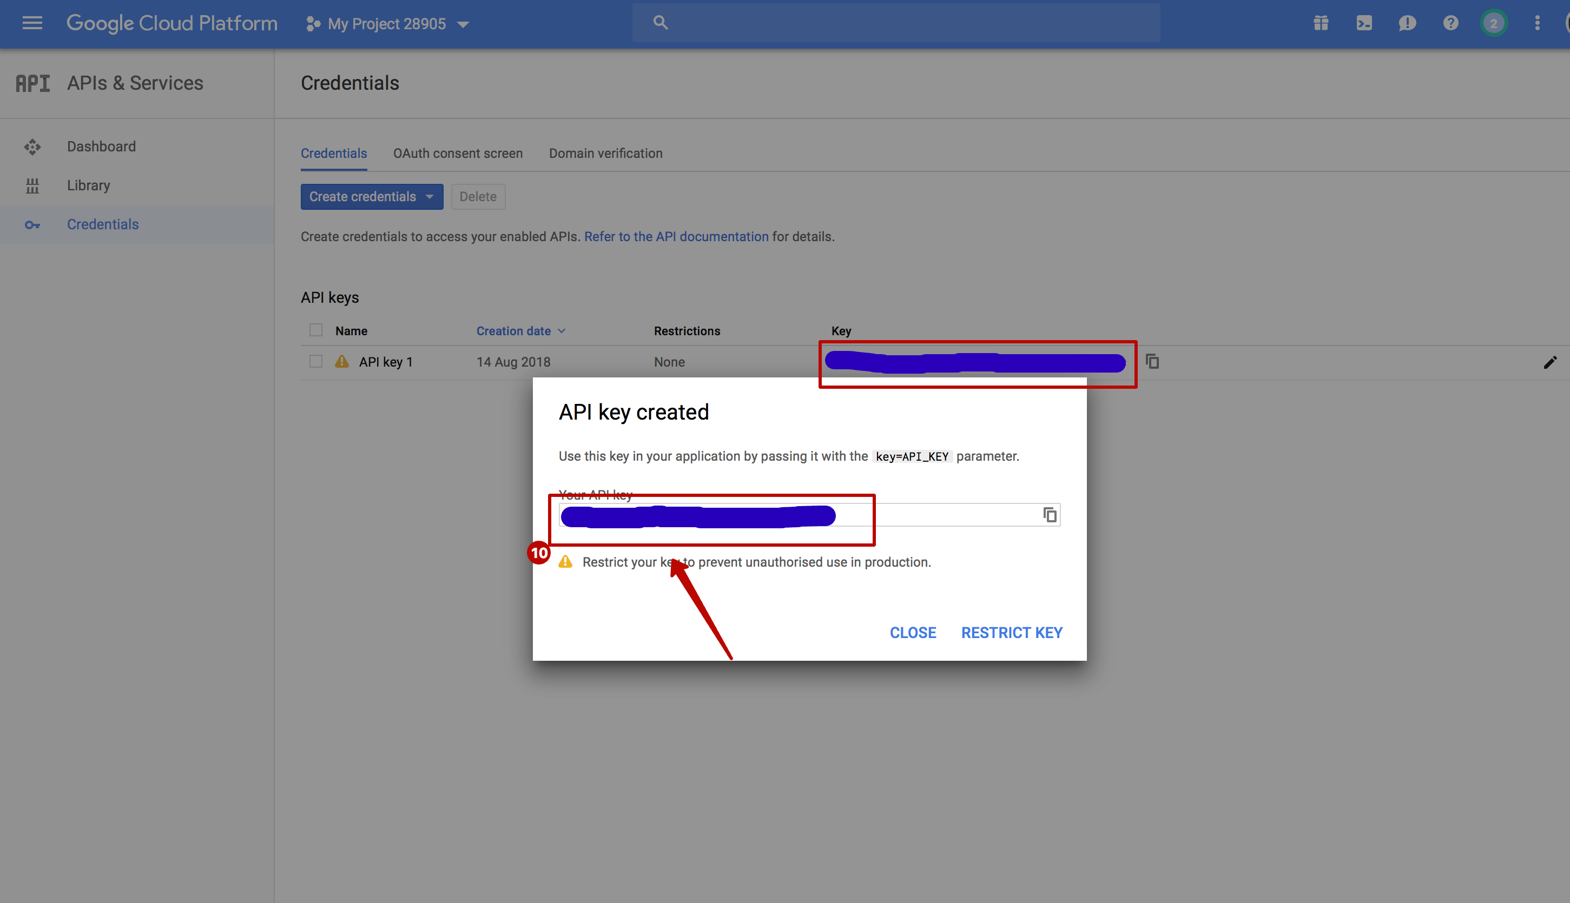This screenshot has height=903, width=1570.
Task: Click the None restrictions cell
Action: point(670,362)
